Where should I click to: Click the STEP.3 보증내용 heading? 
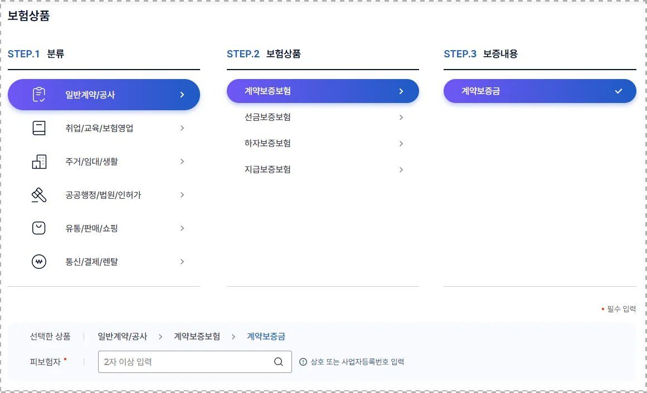pos(481,54)
